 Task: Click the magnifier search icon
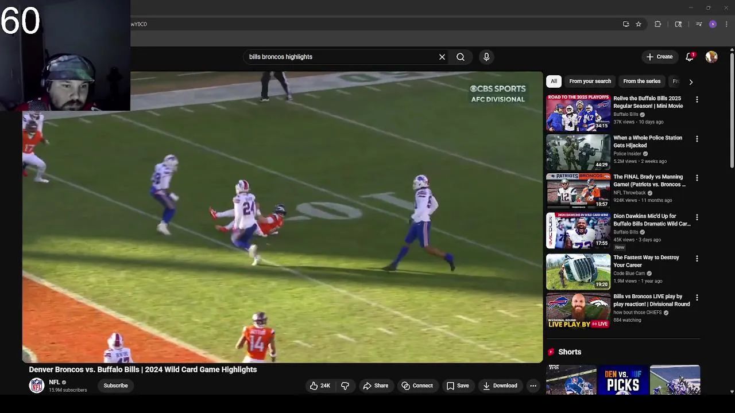[x=461, y=57]
